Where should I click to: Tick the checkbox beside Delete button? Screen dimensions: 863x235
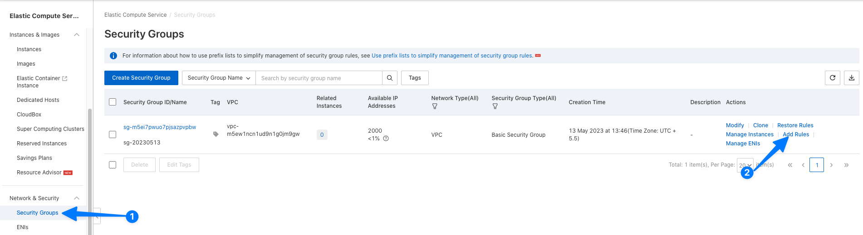tap(113, 165)
